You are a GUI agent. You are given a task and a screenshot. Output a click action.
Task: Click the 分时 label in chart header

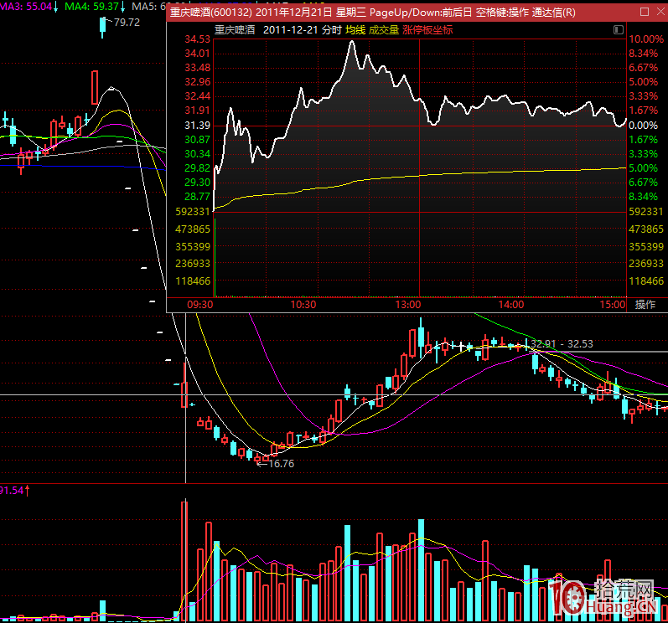point(331,30)
